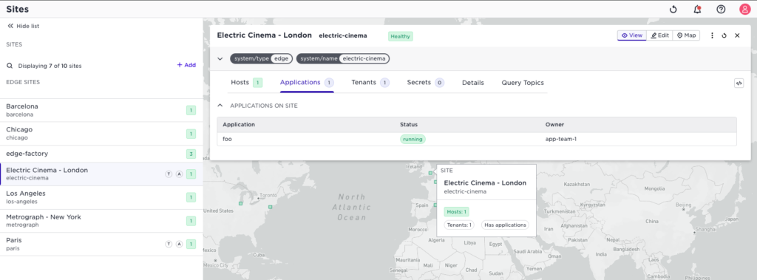Open the Secrets tab
Screen dimensions: 757x280
click(x=425, y=83)
